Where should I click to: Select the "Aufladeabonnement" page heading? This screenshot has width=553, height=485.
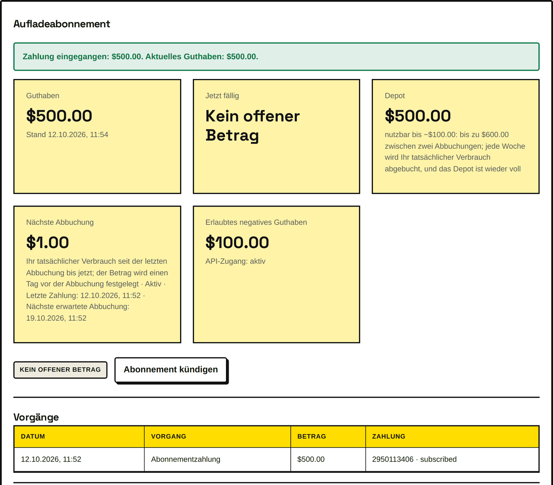click(62, 24)
